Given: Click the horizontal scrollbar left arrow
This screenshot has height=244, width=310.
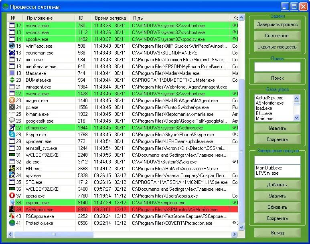Looking at the screenshot, I should click(x=10, y=234).
